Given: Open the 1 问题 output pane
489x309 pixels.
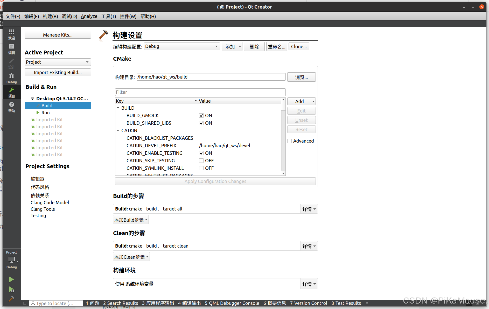Looking at the screenshot, I should point(93,303).
